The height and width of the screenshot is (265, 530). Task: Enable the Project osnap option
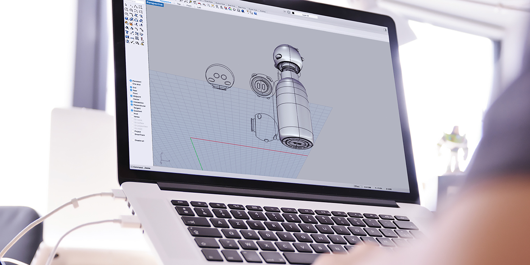pos(133,131)
